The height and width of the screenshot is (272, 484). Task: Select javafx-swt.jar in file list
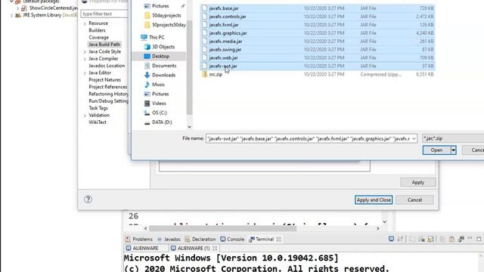pos(317,66)
